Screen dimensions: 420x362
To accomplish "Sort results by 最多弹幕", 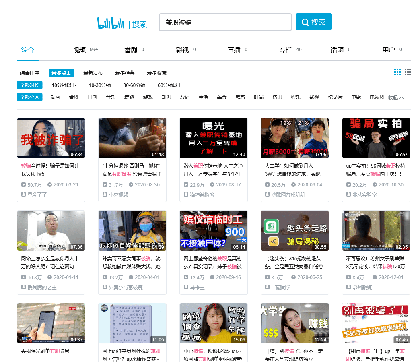I will click(125, 73).
